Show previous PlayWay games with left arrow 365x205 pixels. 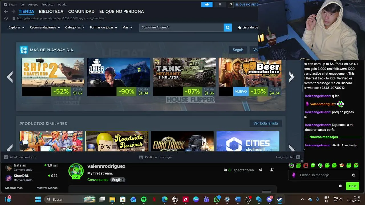[x=10, y=77]
